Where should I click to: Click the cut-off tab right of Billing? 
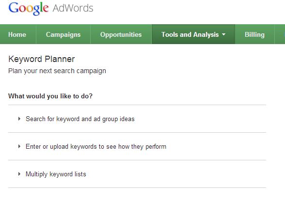[280, 34]
